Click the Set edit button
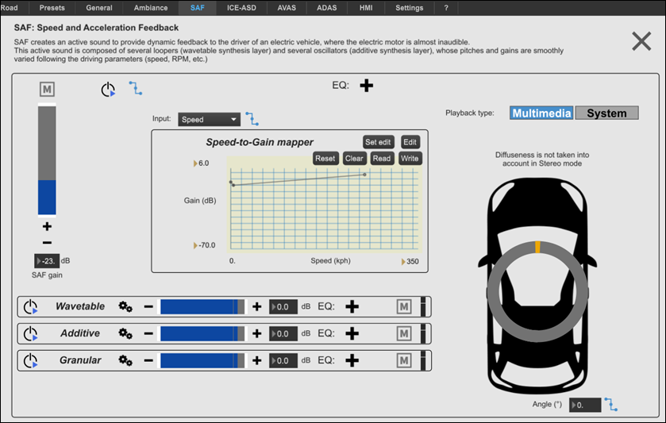Screen dimensions: 666x423 tap(378, 142)
